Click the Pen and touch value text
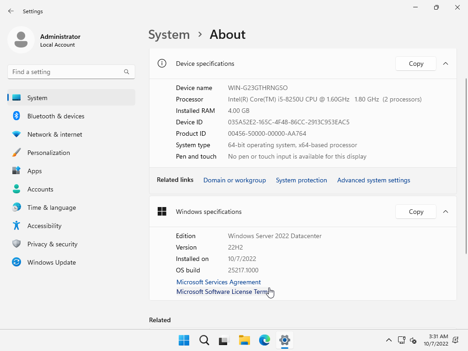This screenshot has height=351, width=468. click(x=297, y=156)
